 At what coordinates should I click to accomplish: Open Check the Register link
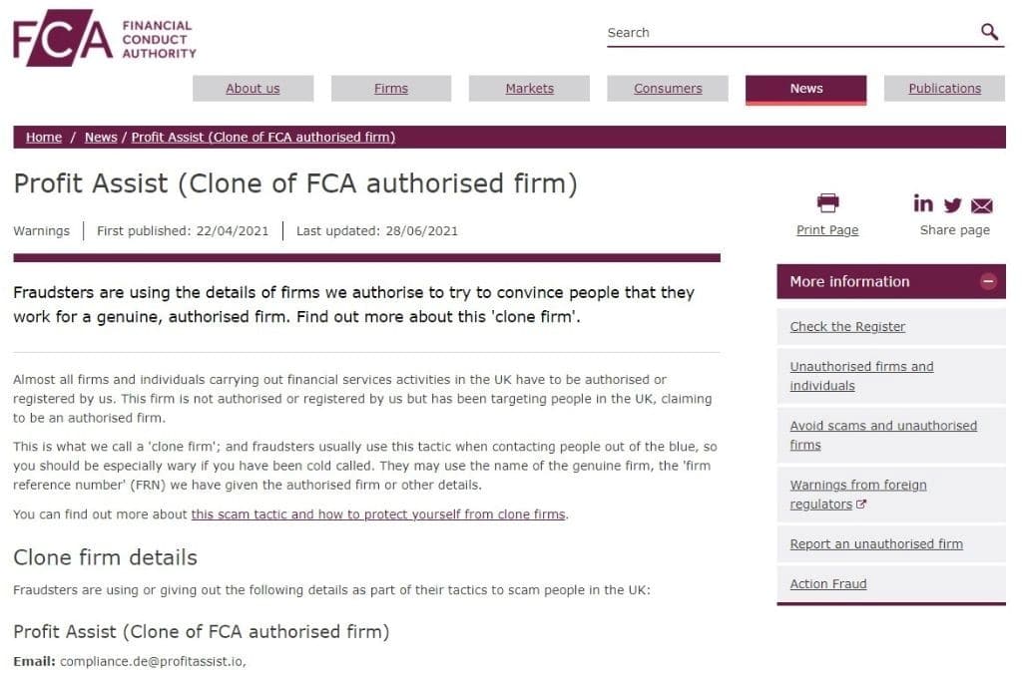tap(847, 327)
